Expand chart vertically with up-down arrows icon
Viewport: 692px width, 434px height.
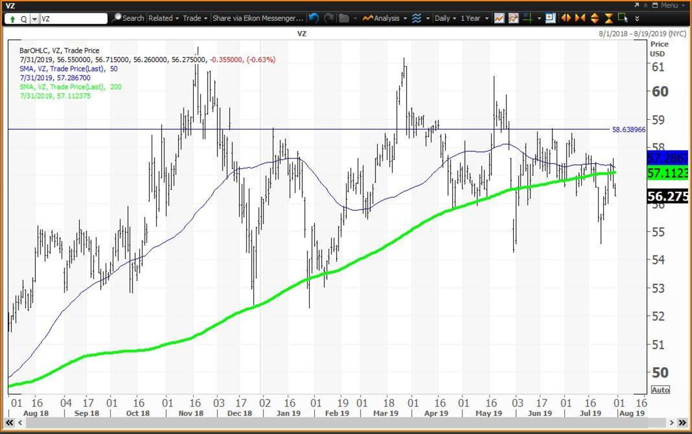(595, 18)
